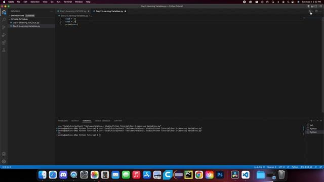
Task: Open Explorer views and more actions ellipsis
Action: click(51, 11)
